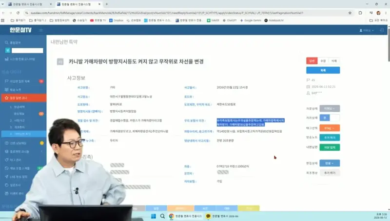Screen dimensions: 390x221
Task: Open the gray 자문상태 dropdown
Action: (x=330, y=108)
